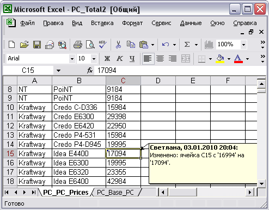Viewport: 269px width, 210px height.
Task: Select row 12 header
Action: click(10, 126)
